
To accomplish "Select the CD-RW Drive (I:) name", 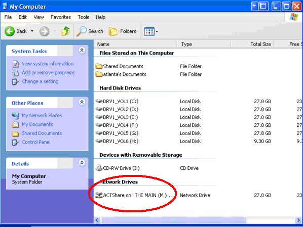I will [x=122, y=168].
